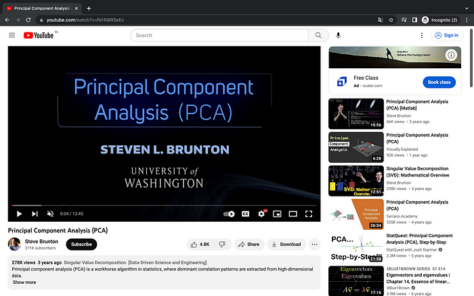Enable miniplayer mode
The image size is (474, 296).
(x=277, y=214)
